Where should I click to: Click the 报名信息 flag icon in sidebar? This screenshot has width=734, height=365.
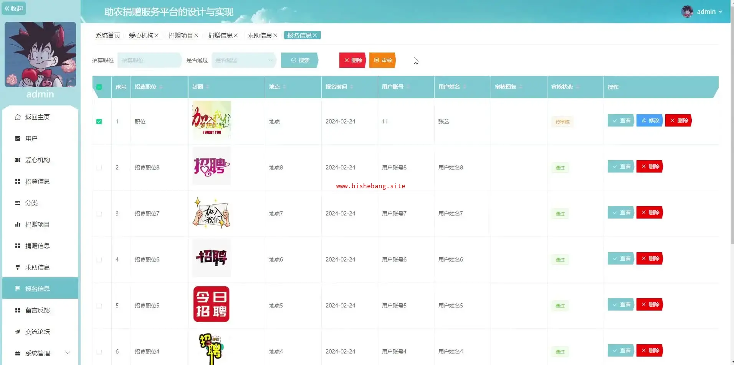click(x=18, y=289)
